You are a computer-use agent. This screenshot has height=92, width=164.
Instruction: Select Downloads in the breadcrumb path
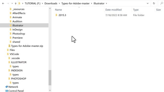[x=51, y=3]
